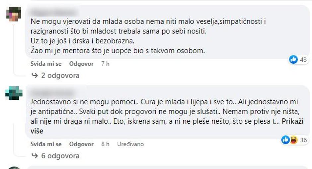This screenshot has height=169, width=312.
Task: Show who reacted via the 36 count
Action: pyautogui.click(x=303, y=140)
